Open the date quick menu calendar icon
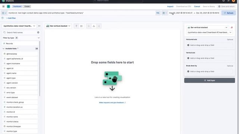Screen dimensions: 239x134 pyautogui.click(x=164, y=13)
